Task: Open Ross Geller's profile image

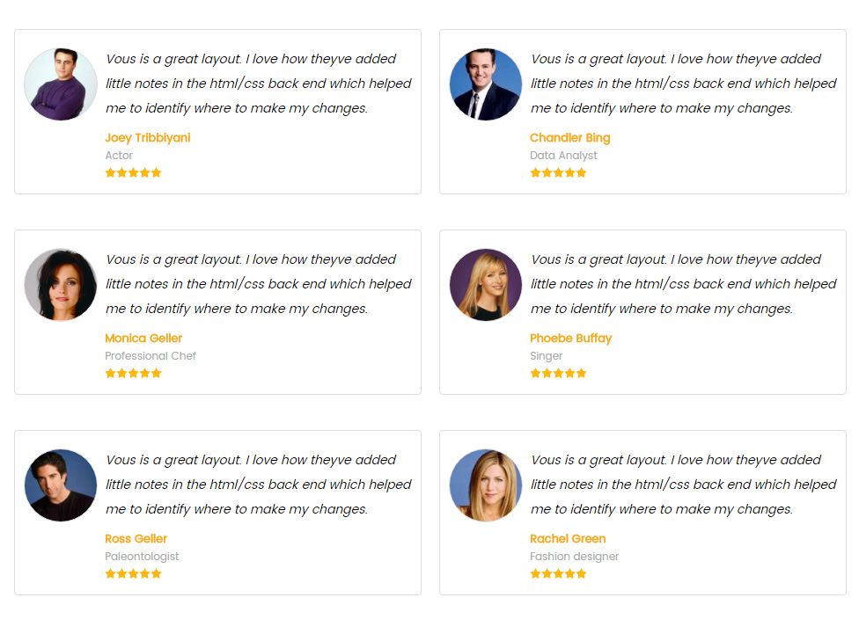Action: coord(60,485)
